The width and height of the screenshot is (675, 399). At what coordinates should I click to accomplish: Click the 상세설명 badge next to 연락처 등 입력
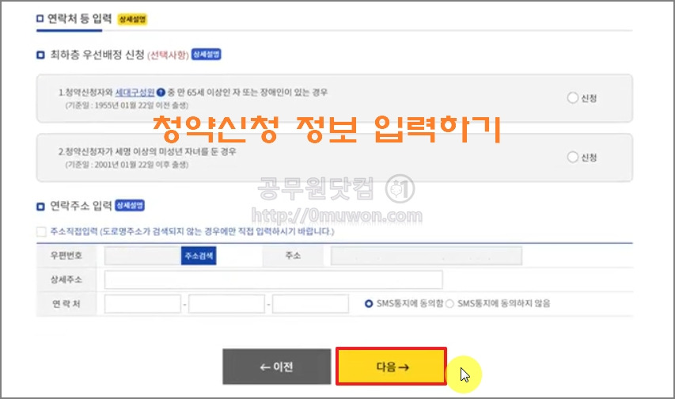click(x=133, y=19)
